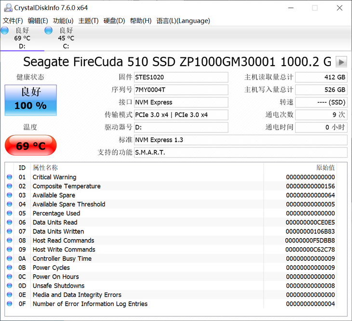Click the rotation rate value ---- (SSD)
The image size is (352, 321).
click(x=321, y=102)
